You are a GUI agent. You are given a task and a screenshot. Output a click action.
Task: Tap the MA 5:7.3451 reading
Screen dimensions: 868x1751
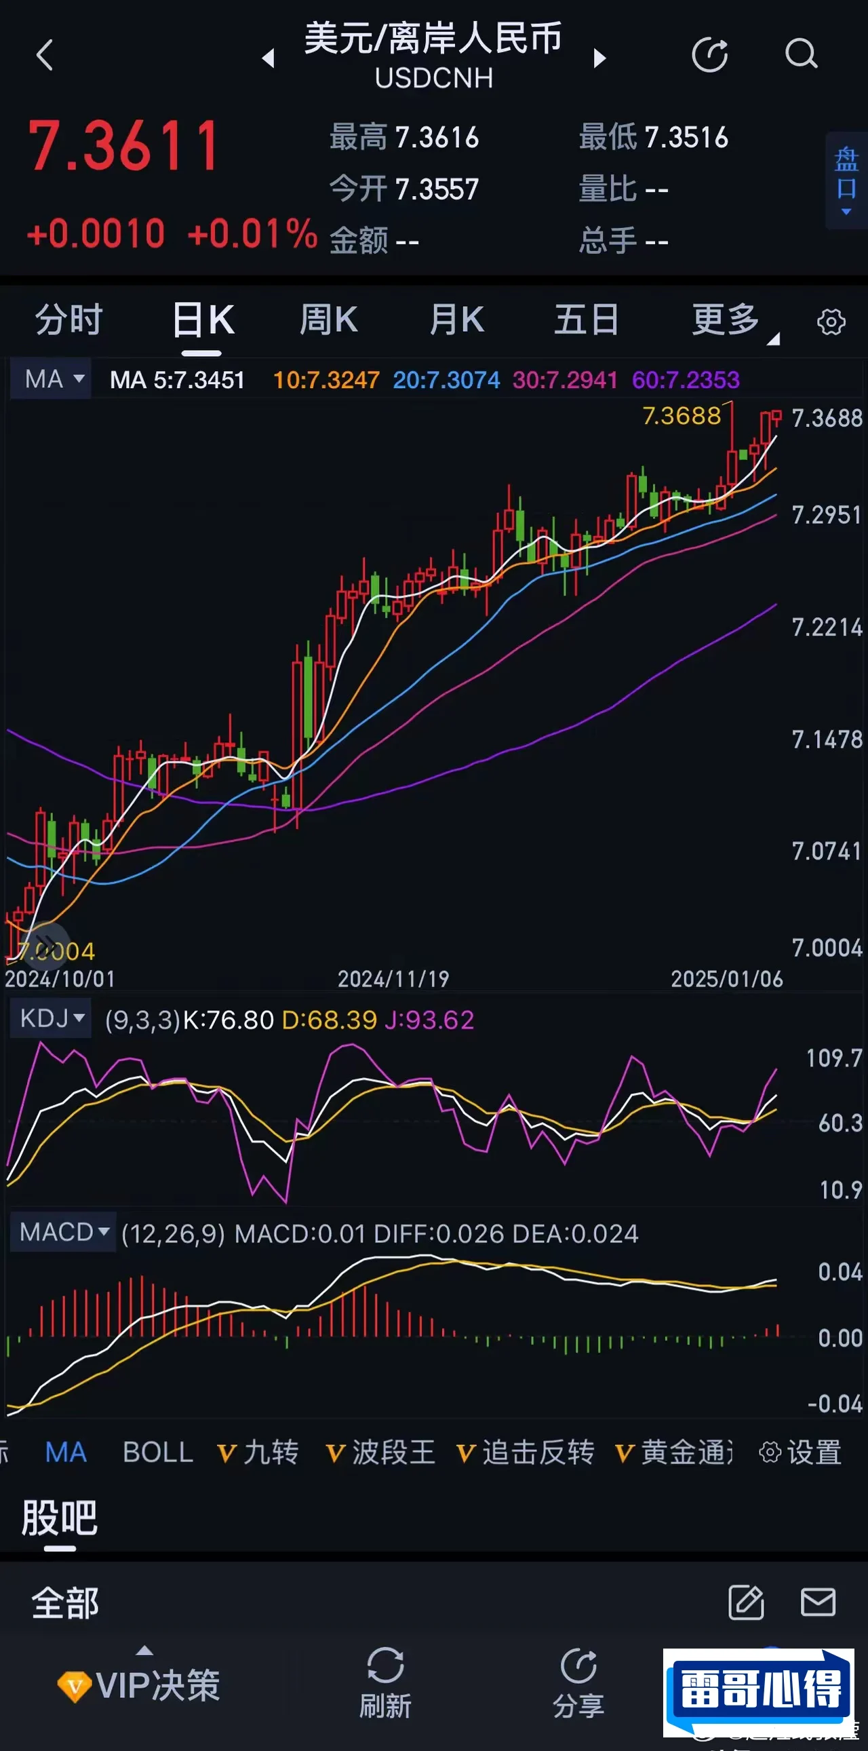(x=177, y=379)
